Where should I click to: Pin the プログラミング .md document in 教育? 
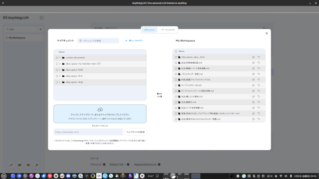(x=253, y=113)
